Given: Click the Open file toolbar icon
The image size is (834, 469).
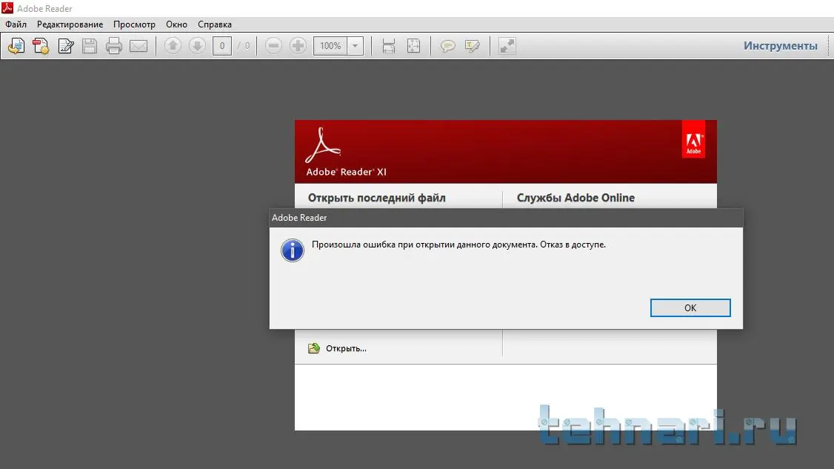Looking at the screenshot, I should point(16,46).
